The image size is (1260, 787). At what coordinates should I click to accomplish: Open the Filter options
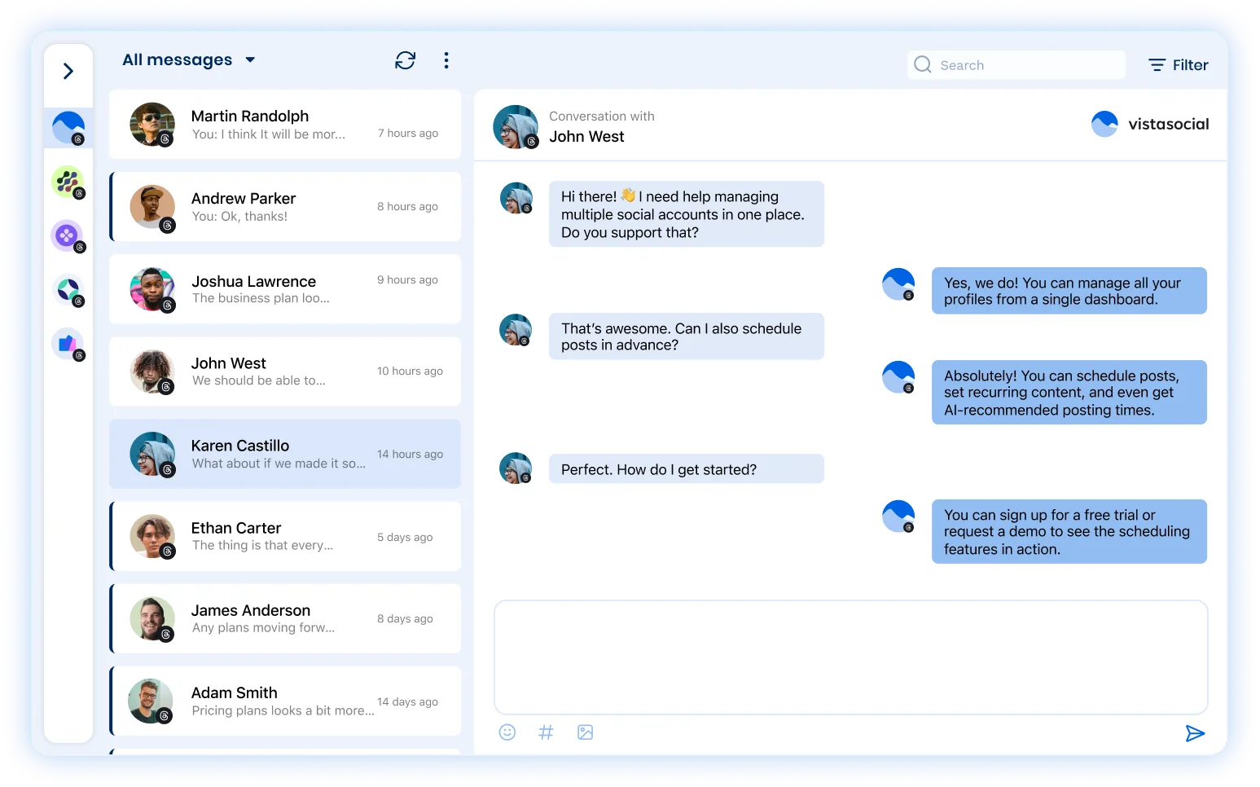click(x=1178, y=64)
